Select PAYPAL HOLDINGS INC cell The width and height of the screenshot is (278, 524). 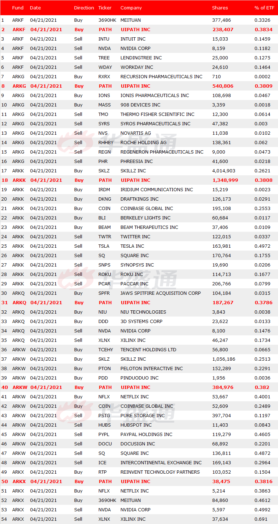[x=147, y=434]
